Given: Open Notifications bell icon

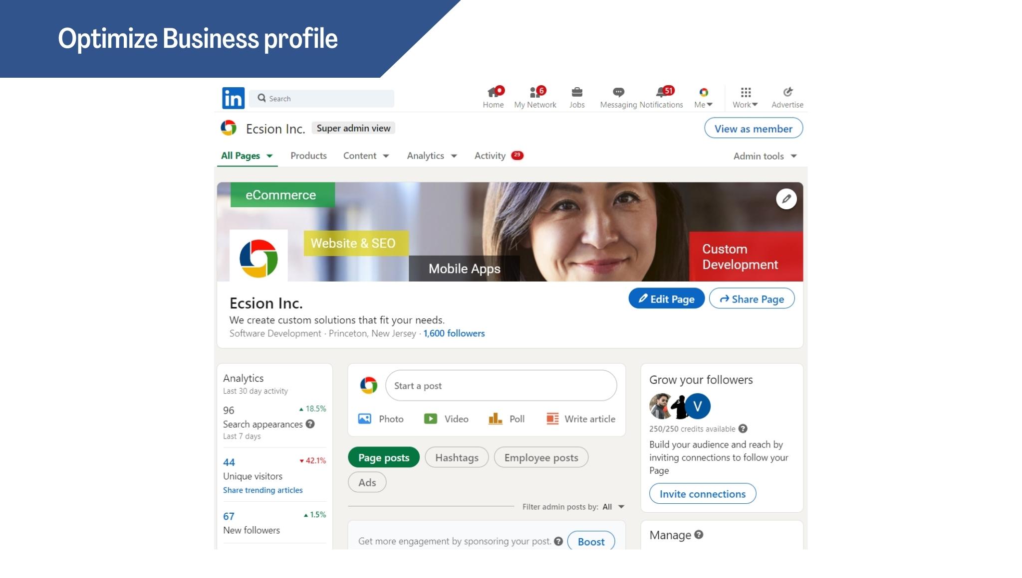Looking at the screenshot, I should (662, 92).
